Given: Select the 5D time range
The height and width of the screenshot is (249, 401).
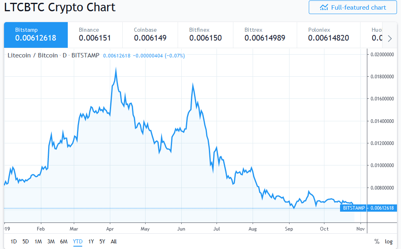Looking at the screenshot, I should coord(26,241).
